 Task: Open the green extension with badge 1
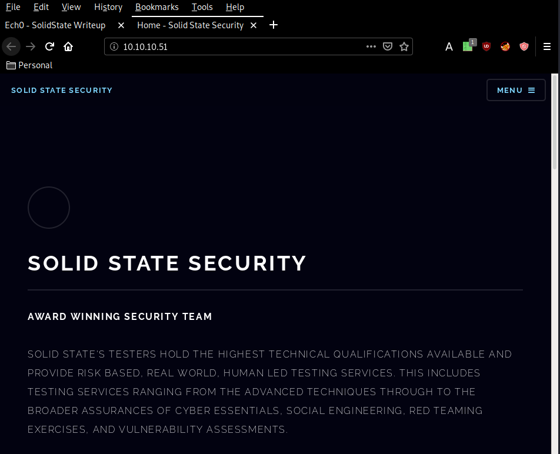point(468,46)
